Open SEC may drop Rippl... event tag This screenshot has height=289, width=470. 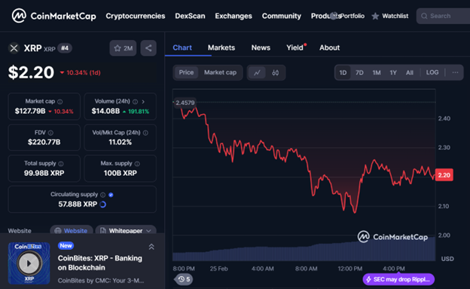point(398,279)
